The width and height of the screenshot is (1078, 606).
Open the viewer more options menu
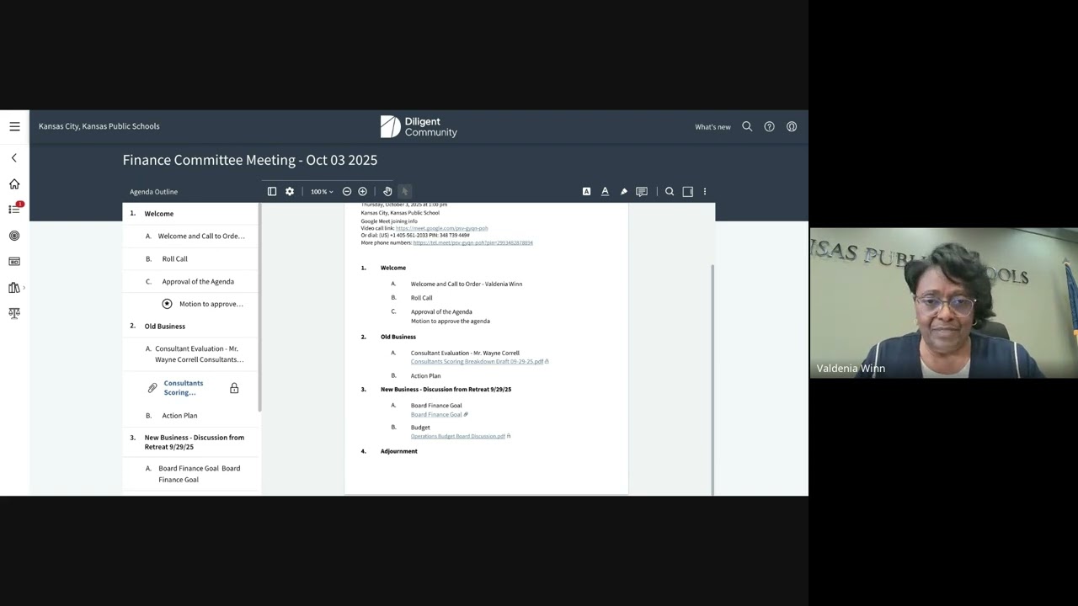(705, 192)
